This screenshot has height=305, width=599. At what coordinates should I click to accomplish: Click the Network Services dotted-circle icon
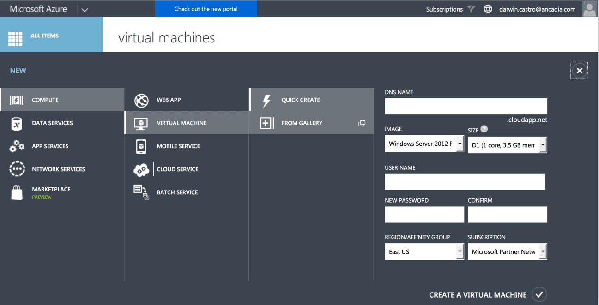(17, 169)
